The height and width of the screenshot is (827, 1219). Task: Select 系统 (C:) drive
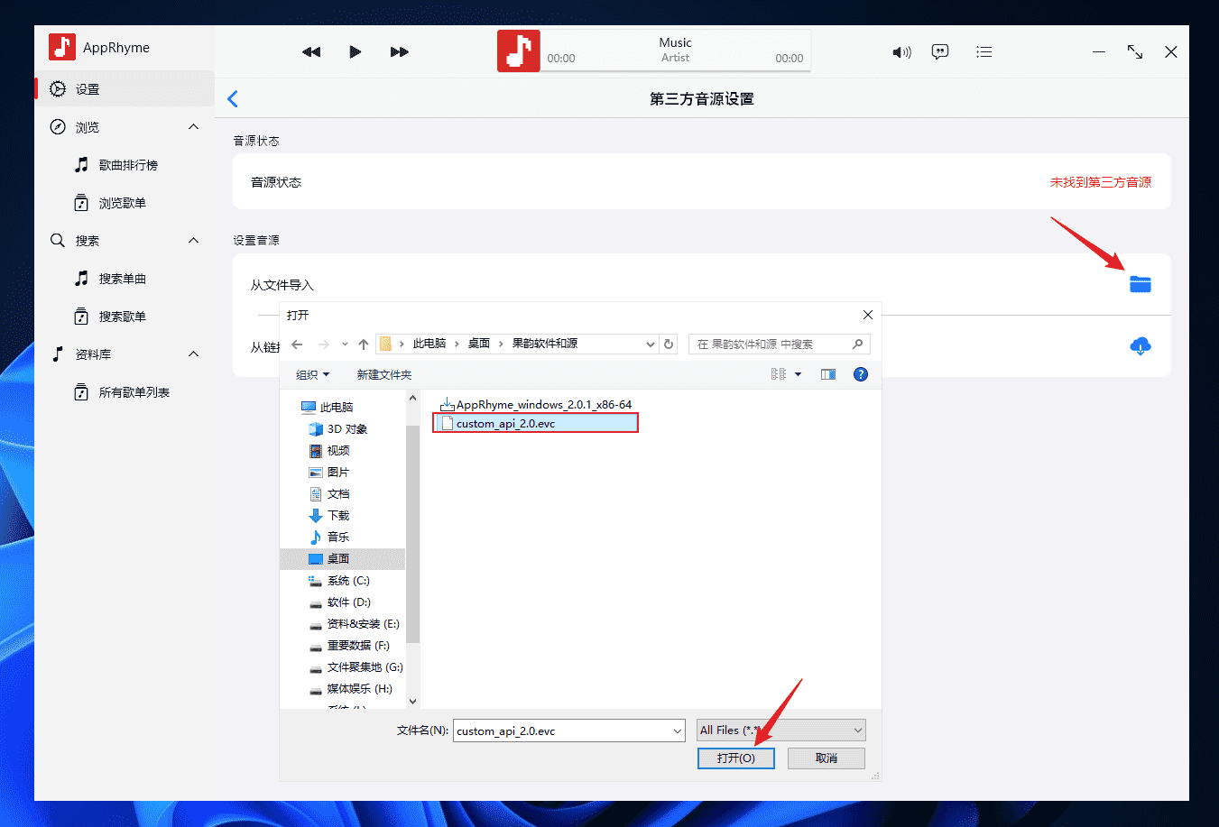tap(339, 581)
